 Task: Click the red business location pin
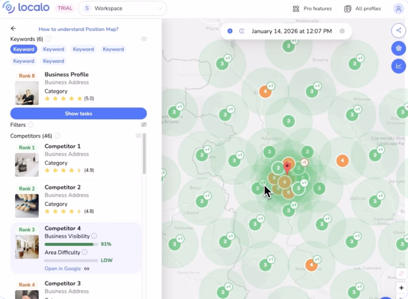click(287, 168)
